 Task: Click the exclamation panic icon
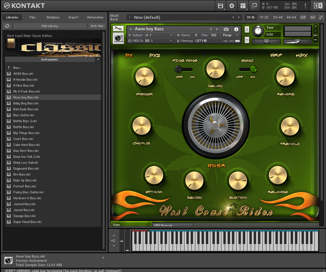(x=305, y=6)
